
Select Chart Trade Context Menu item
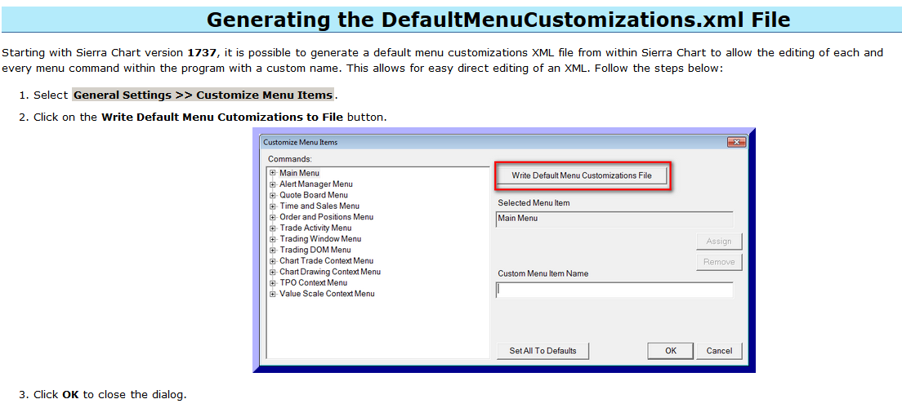(326, 260)
